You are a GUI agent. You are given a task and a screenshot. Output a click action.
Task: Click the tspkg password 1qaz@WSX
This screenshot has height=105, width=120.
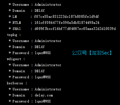[43, 53]
